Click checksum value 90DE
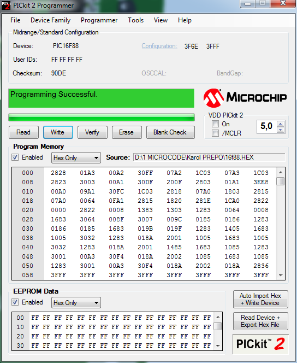 58,73
